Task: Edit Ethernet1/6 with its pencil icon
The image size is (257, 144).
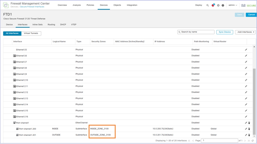Action: pos(246,56)
